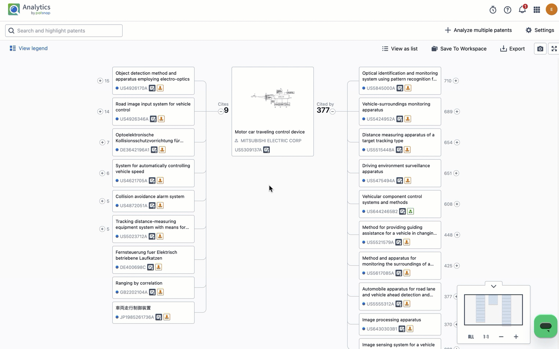Click the orange assignee icon for US5845000A
This screenshot has width=559, height=349.
coord(408,88)
